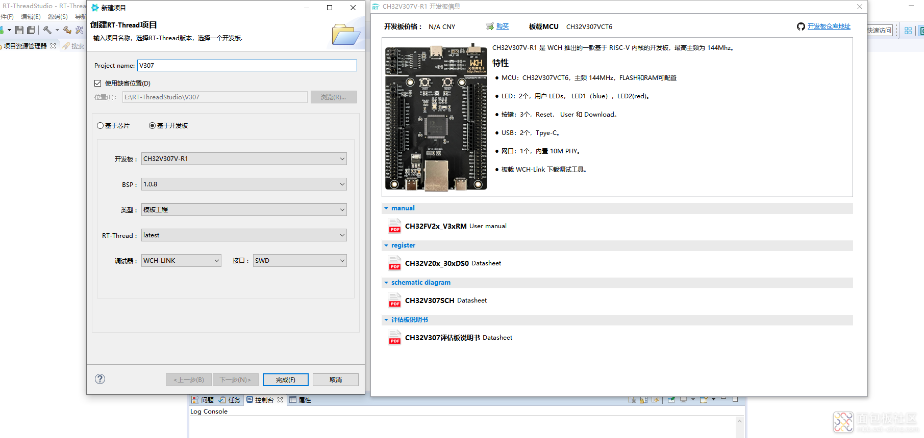Viewport: 924px width, 438px height.
Task: Collapse the manual section
Action: pyautogui.click(x=386, y=208)
